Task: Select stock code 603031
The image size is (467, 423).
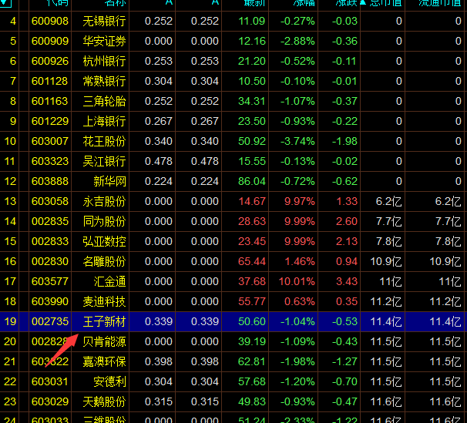Action: [x=50, y=381]
